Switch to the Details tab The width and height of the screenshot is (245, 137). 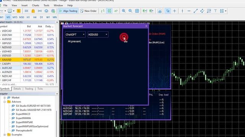click(x=17, y=89)
